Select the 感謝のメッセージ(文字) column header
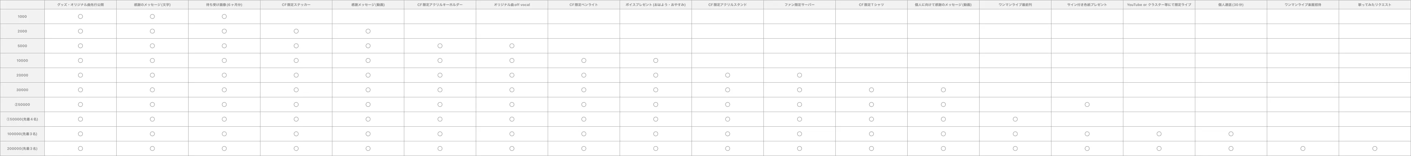1411x156 pixels. tap(152, 4)
